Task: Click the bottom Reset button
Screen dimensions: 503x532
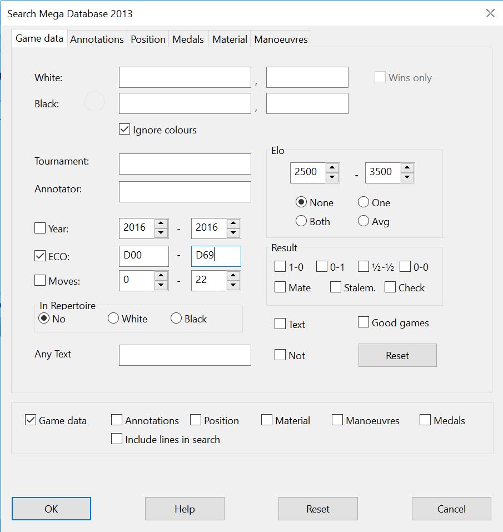Action: tap(318, 509)
